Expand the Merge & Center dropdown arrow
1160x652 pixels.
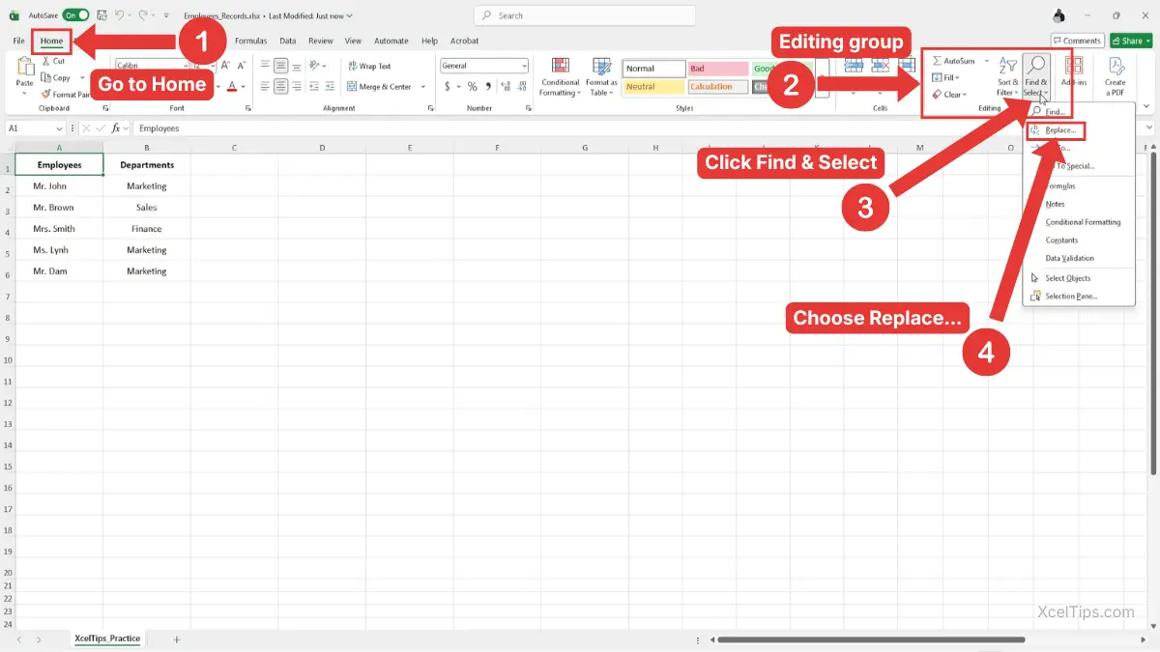(x=423, y=87)
